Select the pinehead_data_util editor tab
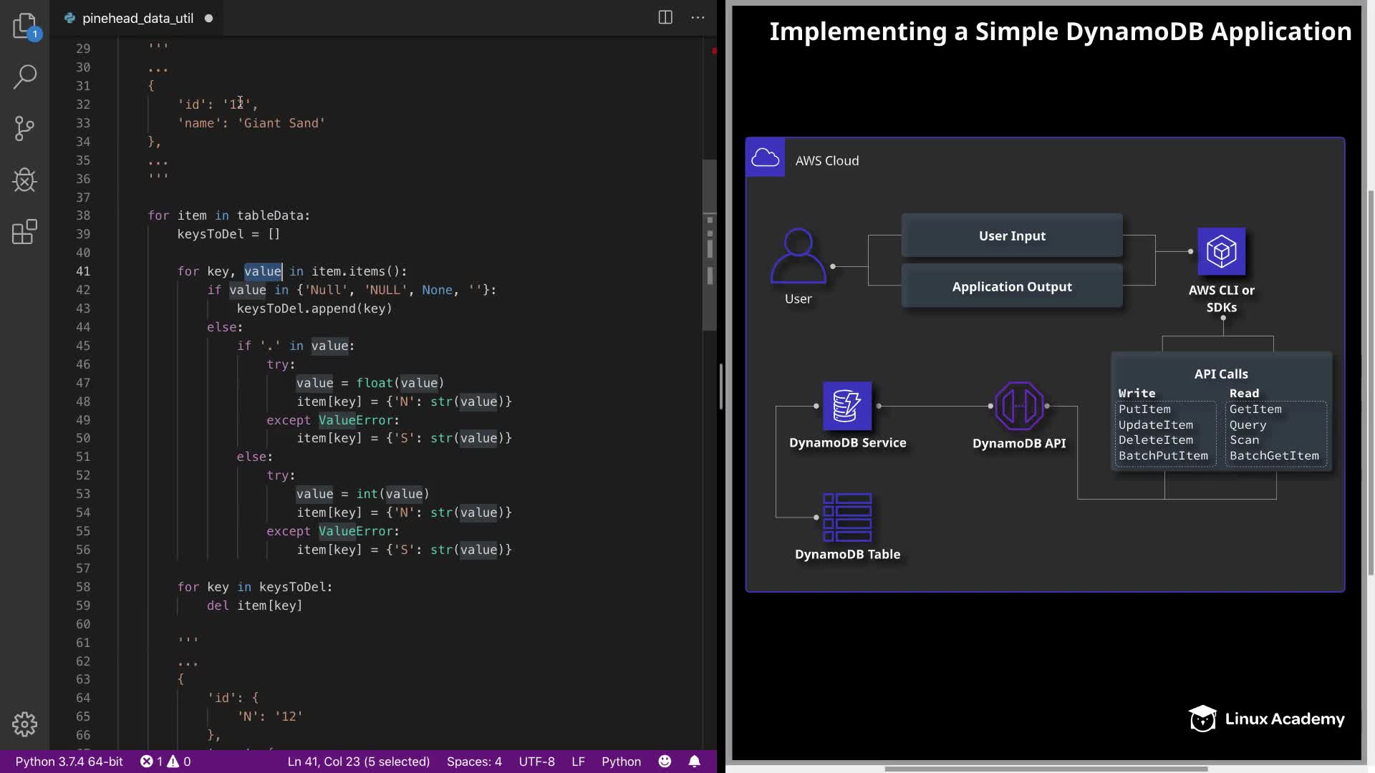The width and height of the screenshot is (1375, 773). (137, 19)
